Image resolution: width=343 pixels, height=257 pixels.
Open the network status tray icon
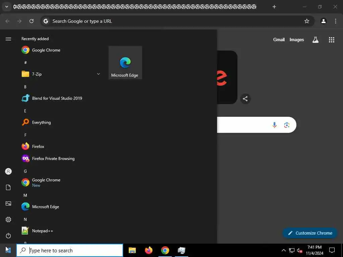tap(292, 250)
